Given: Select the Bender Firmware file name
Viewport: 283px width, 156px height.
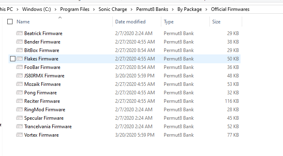Looking at the screenshot, I should pos(42,42).
